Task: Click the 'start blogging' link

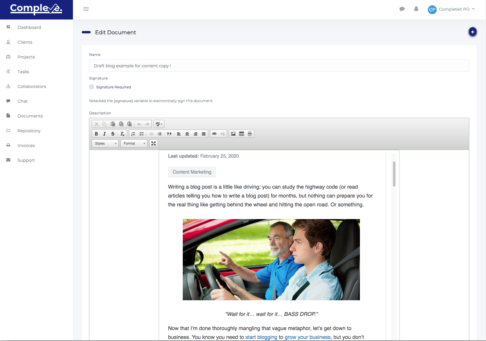Action: point(261,337)
